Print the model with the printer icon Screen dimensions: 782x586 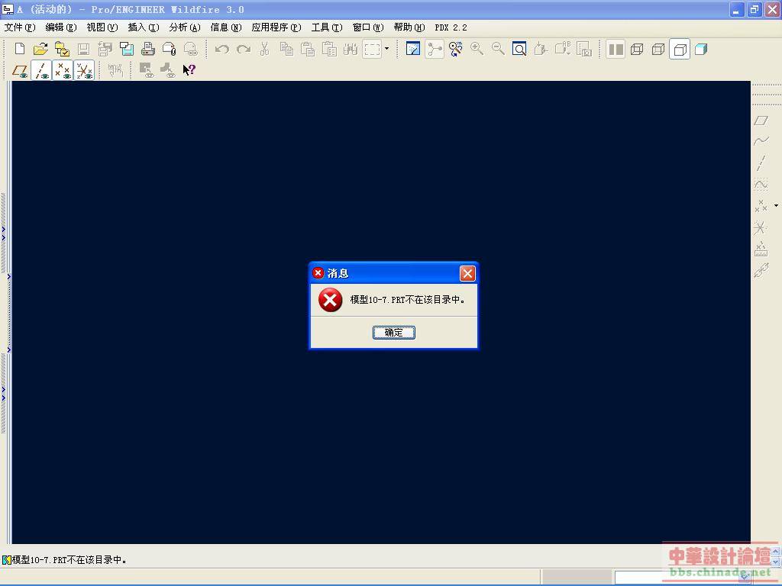[148, 49]
